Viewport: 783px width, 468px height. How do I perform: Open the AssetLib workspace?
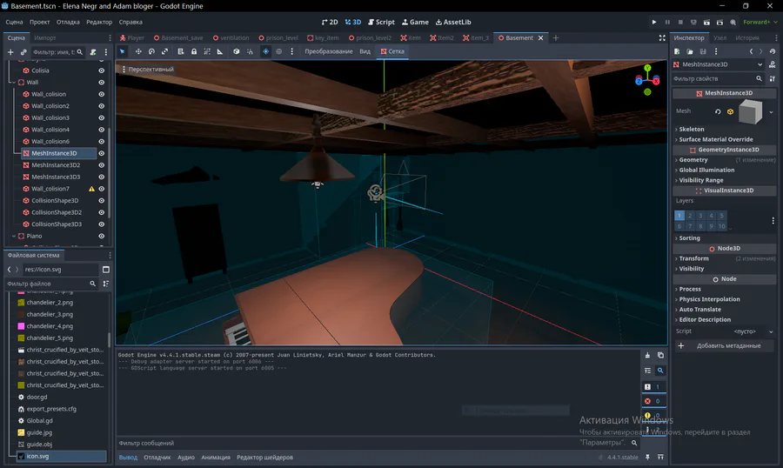(453, 22)
